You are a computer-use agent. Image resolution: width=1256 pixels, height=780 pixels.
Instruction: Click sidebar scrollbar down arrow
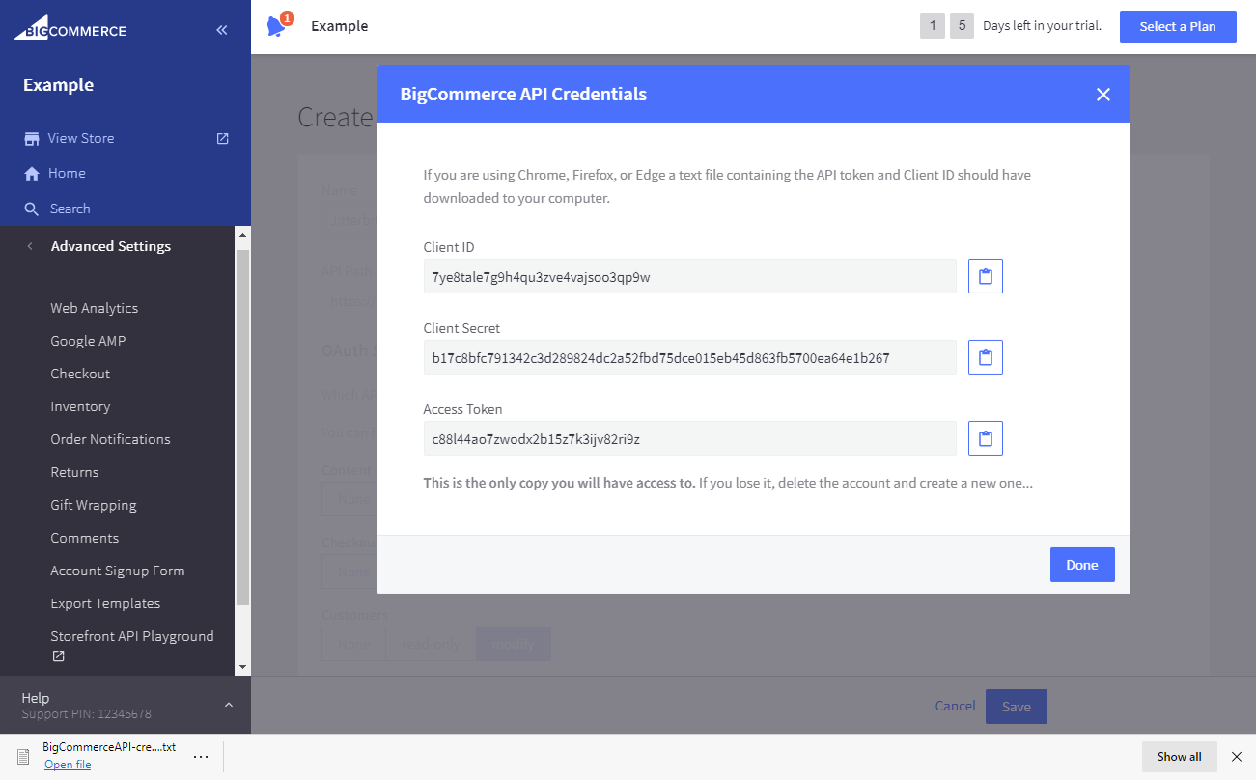point(242,667)
